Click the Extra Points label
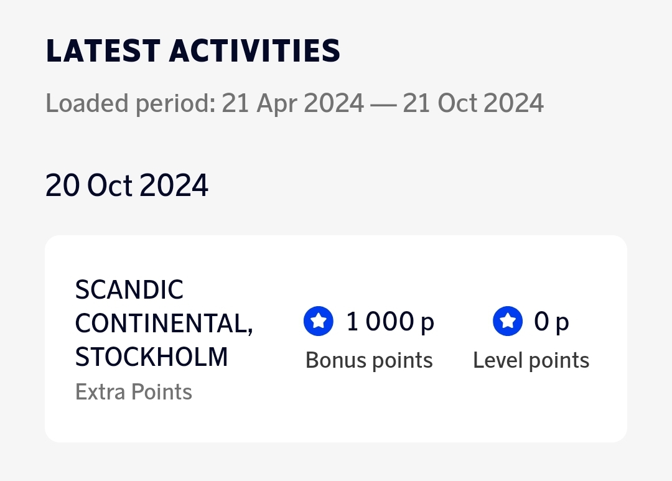The height and width of the screenshot is (481, 672). click(x=133, y=392)
